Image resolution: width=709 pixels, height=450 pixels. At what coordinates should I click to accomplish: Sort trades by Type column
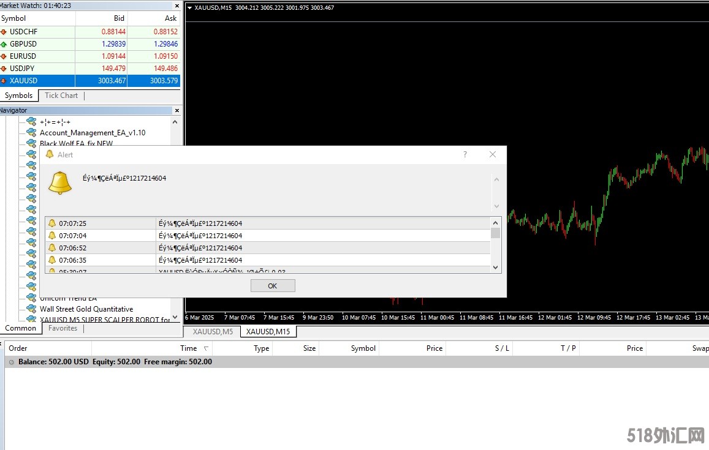(243, 348)
